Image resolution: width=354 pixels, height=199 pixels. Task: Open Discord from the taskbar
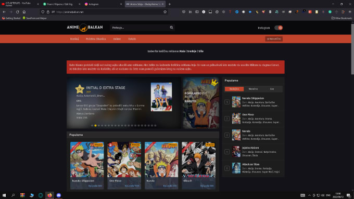[59, 195]
